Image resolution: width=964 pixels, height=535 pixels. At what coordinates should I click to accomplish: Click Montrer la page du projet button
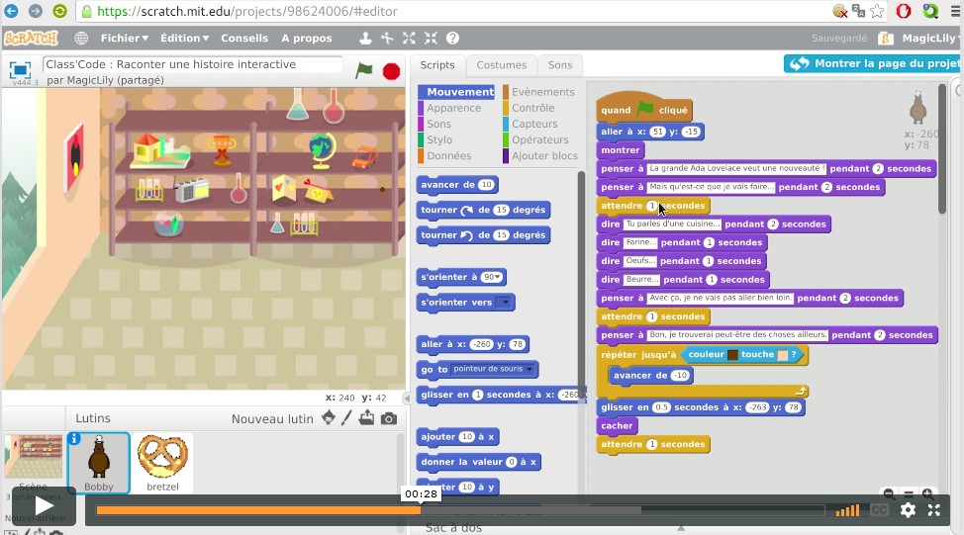(873, 63)
